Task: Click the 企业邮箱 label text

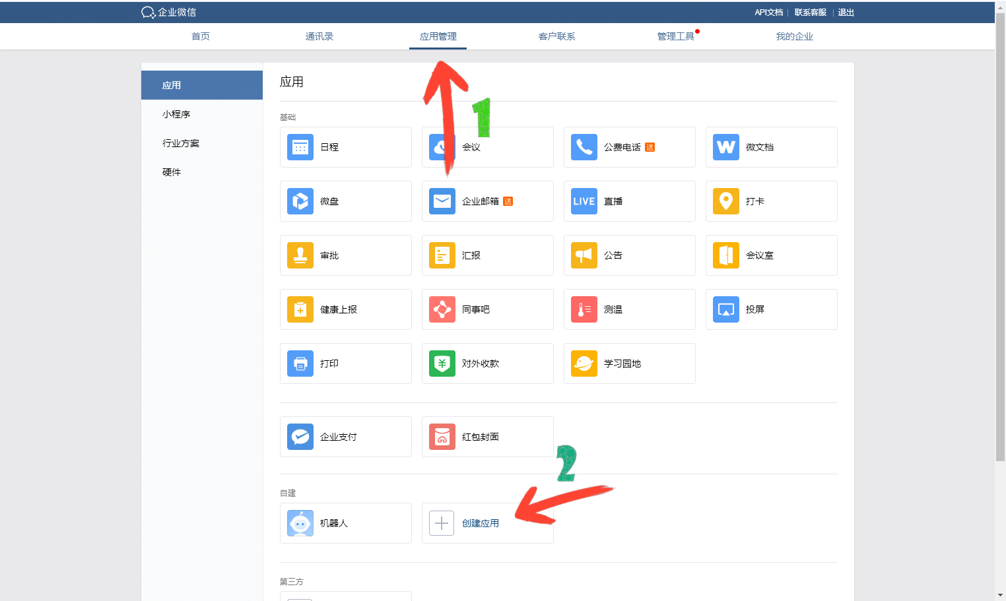Action: [x=481, y=201]
